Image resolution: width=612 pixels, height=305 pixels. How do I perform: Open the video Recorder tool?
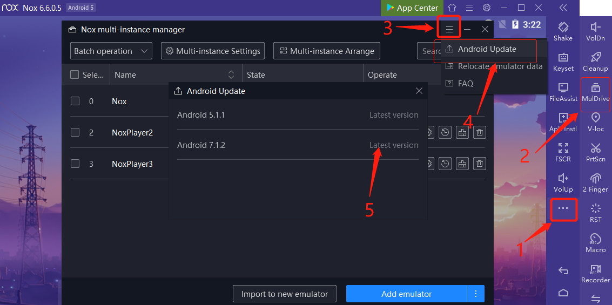(x=596, y=273)
